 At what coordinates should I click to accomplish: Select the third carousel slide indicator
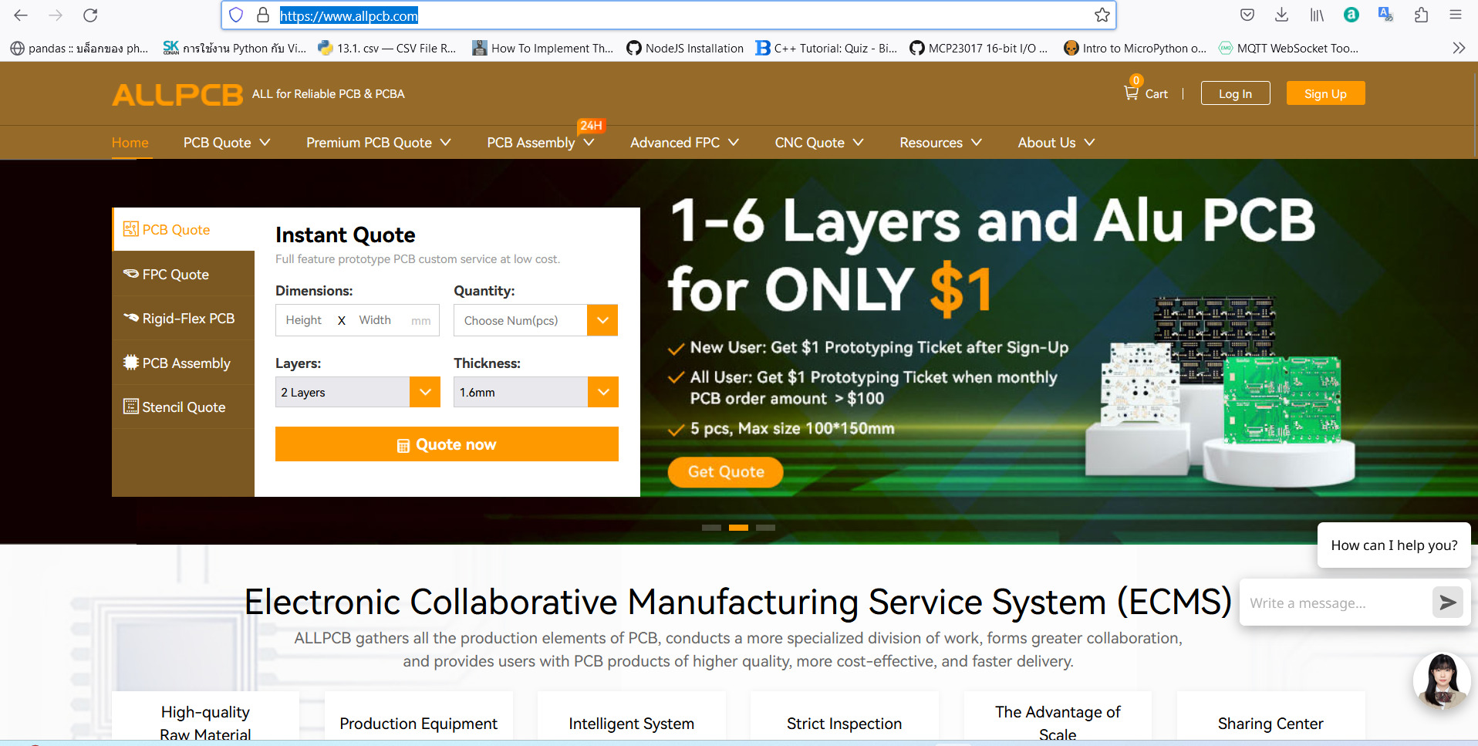pyautogui.click(x=765, y=528)
